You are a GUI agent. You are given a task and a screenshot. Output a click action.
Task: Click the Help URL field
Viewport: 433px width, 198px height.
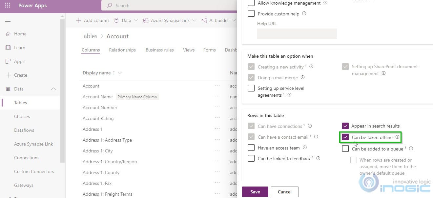click(x=297, y=34)
